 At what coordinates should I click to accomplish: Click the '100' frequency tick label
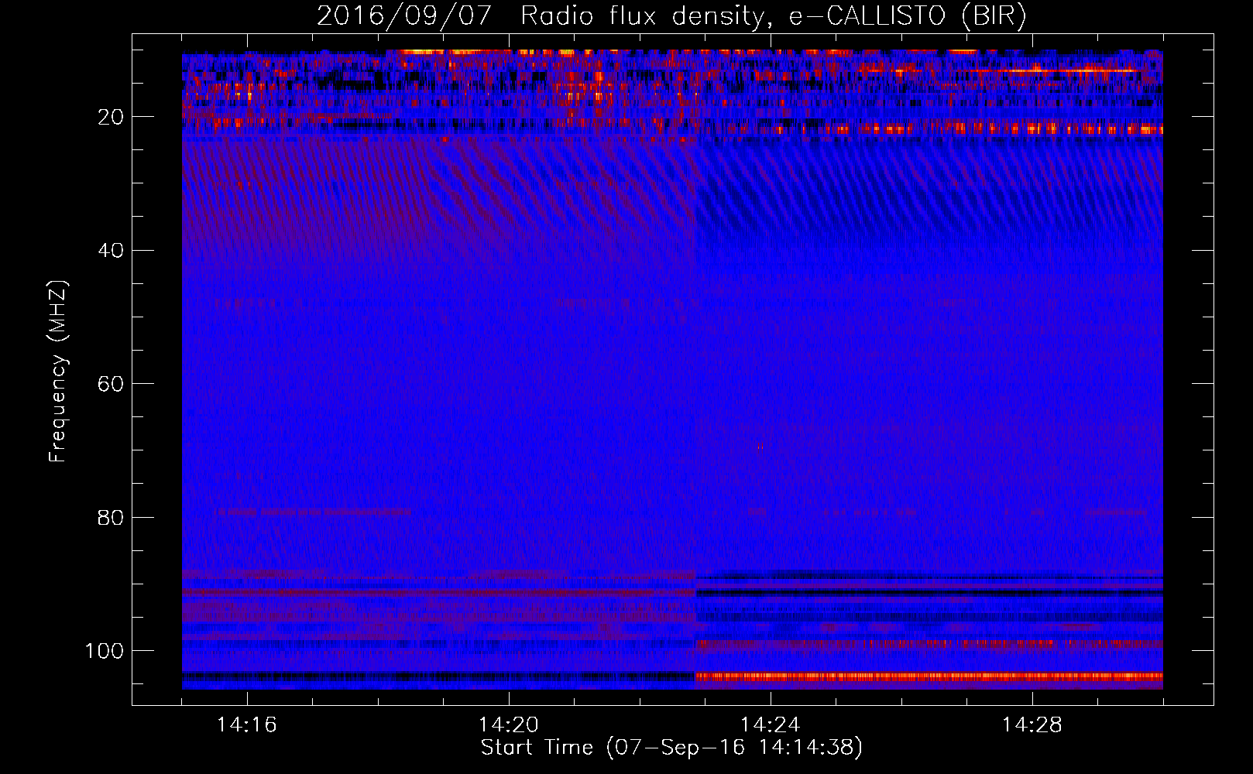(x=105, y=651)
